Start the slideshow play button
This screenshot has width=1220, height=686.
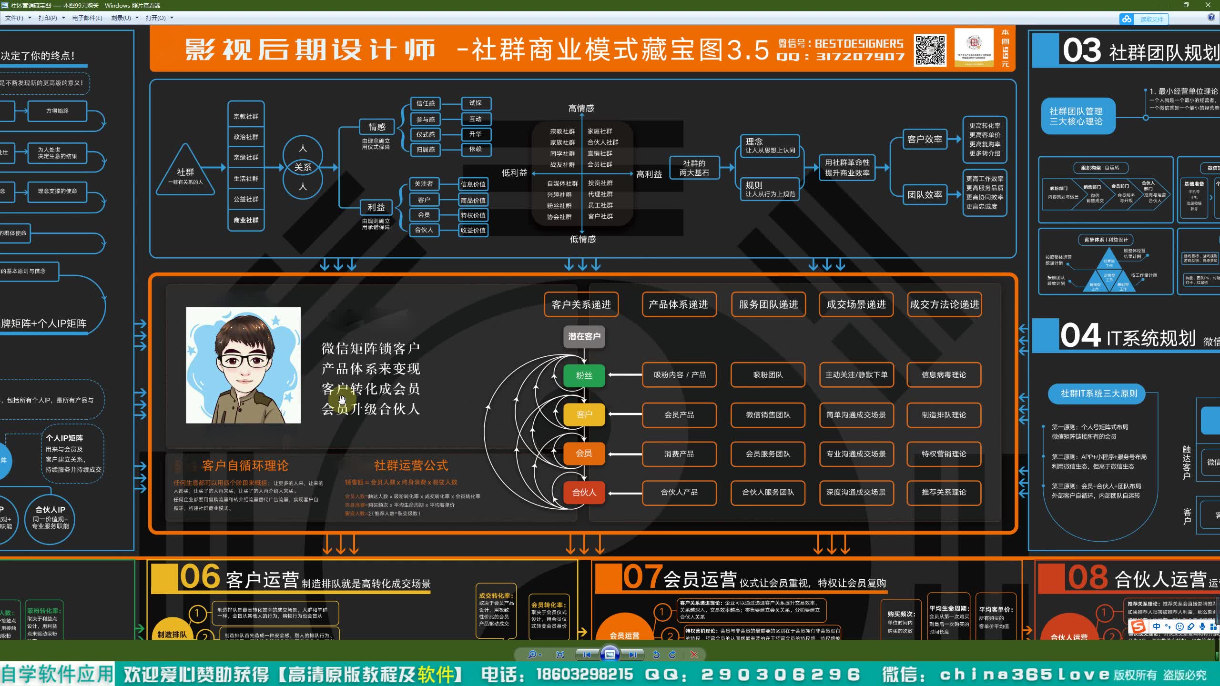(x=610, y=655)
